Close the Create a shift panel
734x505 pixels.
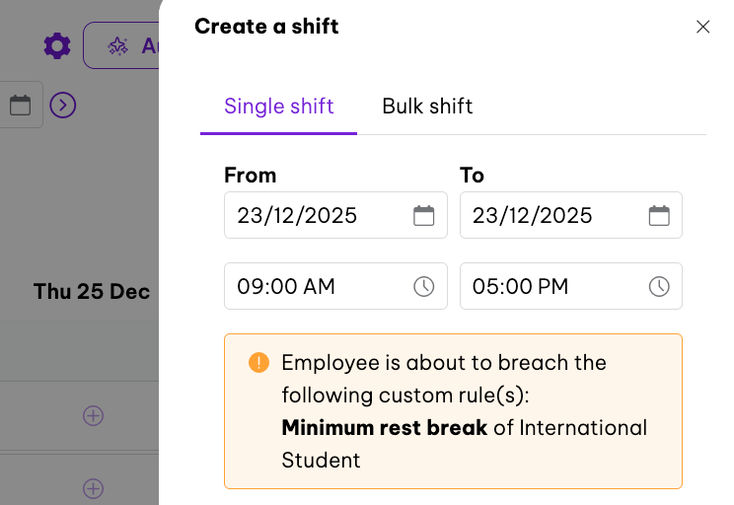click(702, 27)
